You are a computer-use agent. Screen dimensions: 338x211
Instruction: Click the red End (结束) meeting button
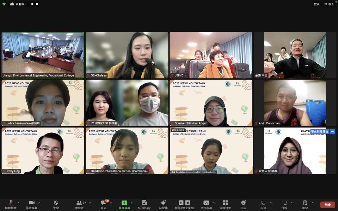[327, 205]
